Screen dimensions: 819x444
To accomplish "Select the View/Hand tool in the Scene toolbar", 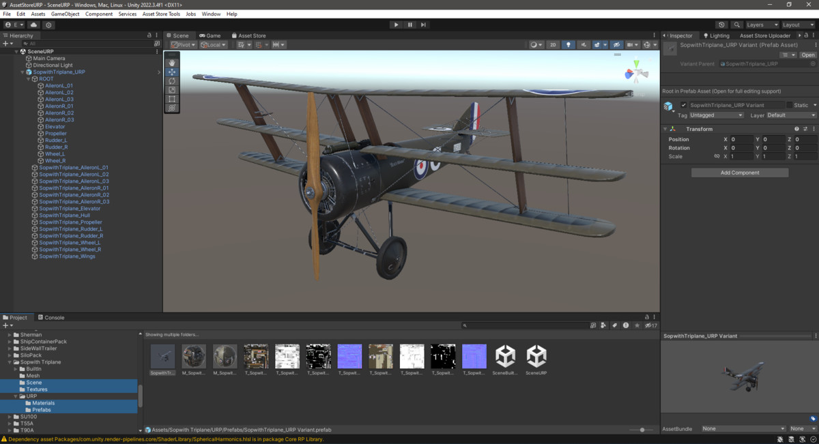I will tap(171, 63).
